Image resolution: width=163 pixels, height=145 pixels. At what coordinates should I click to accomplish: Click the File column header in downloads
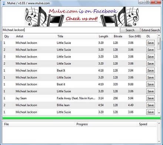6,124
